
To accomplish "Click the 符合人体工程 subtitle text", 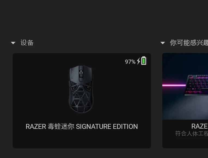I will click(x=192, y=133).
